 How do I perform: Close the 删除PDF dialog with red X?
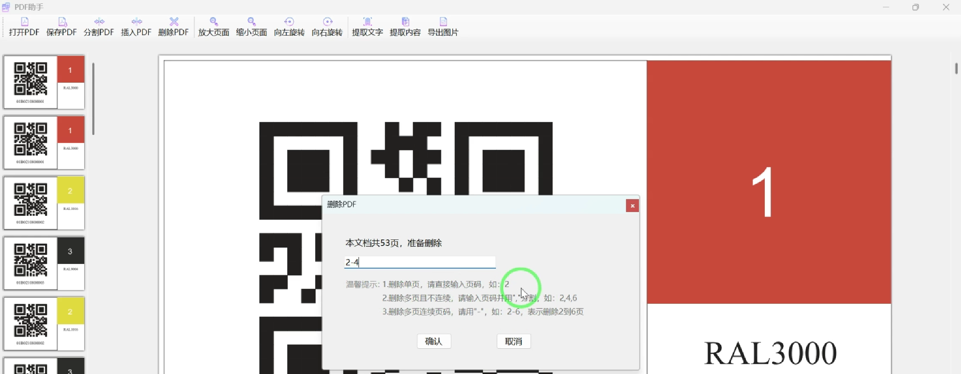click(632, 206)
